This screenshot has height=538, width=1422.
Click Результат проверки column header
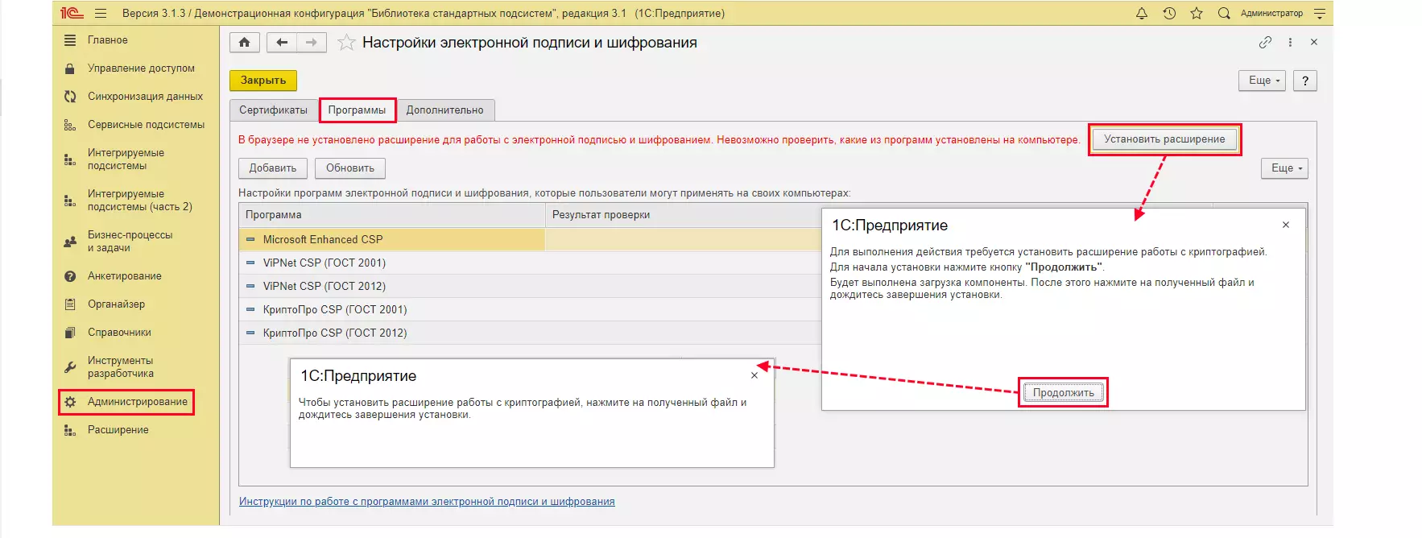pyautogui.click(x=683, y=215)
